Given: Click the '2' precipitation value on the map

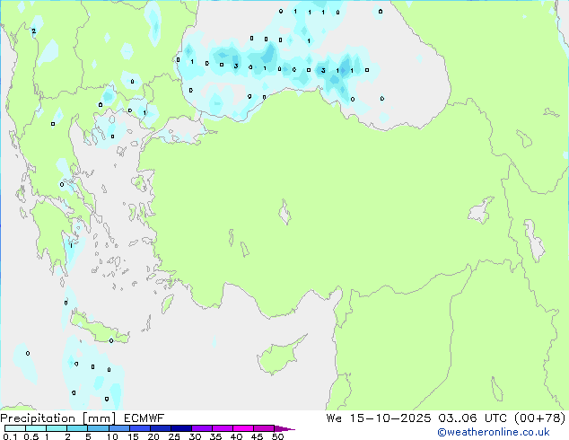Looking at the screenshot, I should tap(34, 31).
